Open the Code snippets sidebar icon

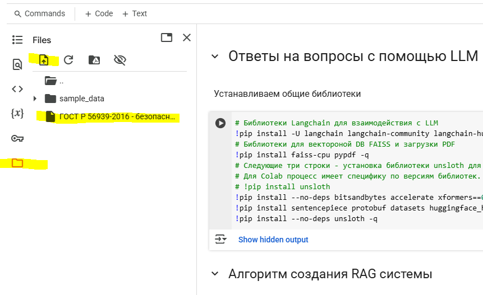[17, 88]
